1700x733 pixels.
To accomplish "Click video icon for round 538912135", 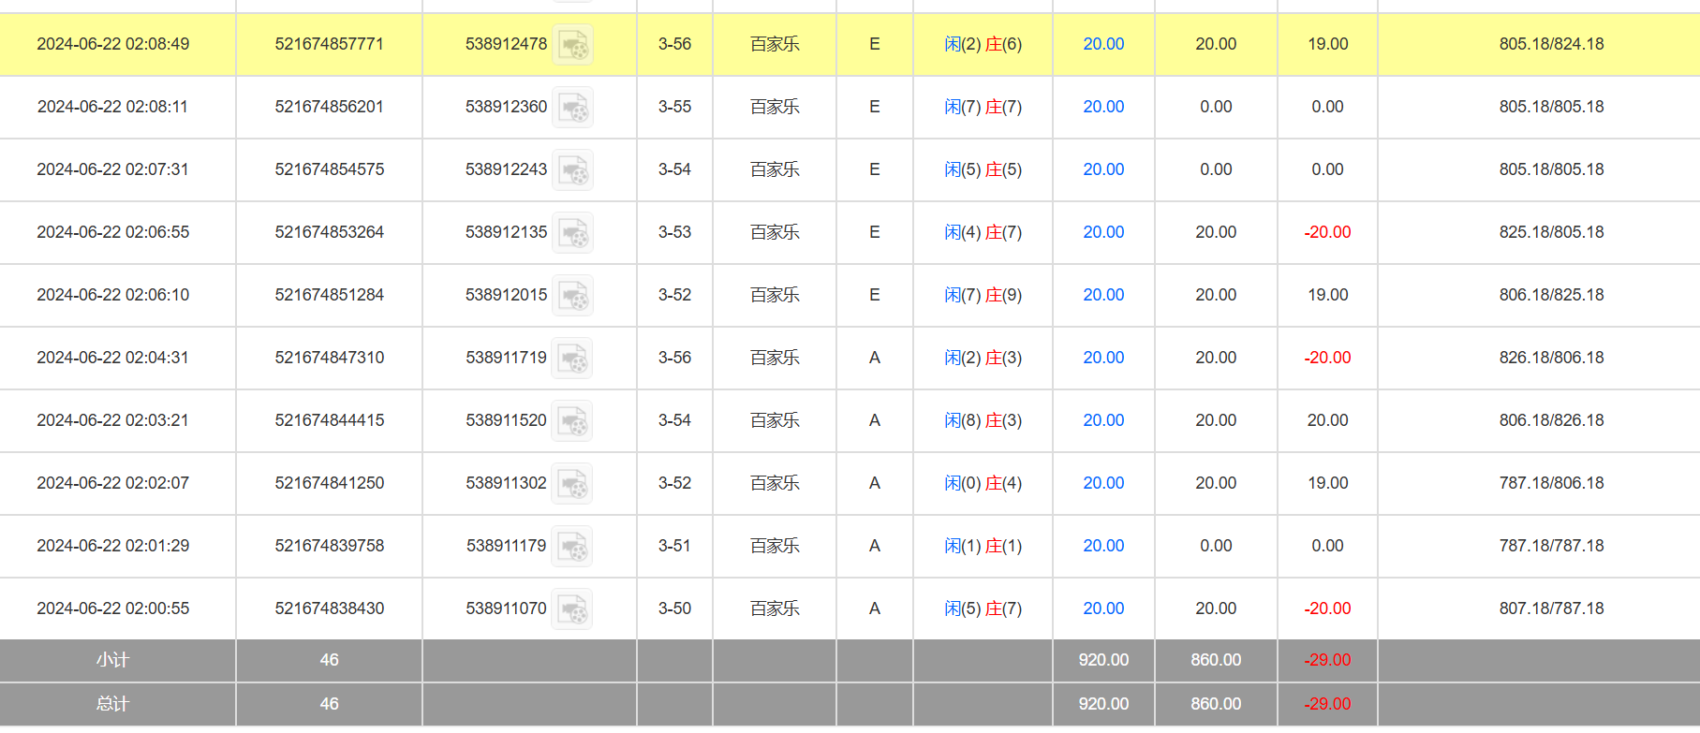I will pos(572,233).
